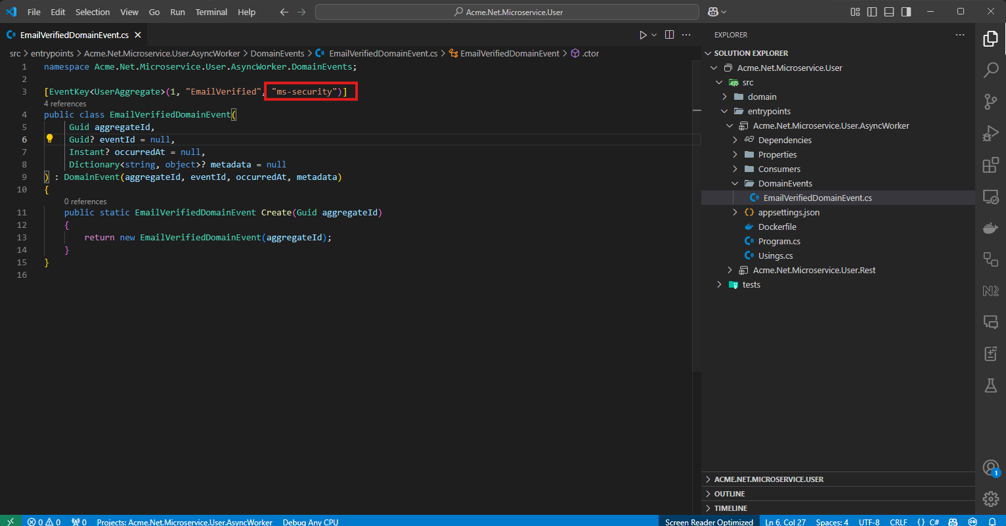Expand the OUTLINE section
The height and width of the screenshot is (526, 1006).
[838, 494]
